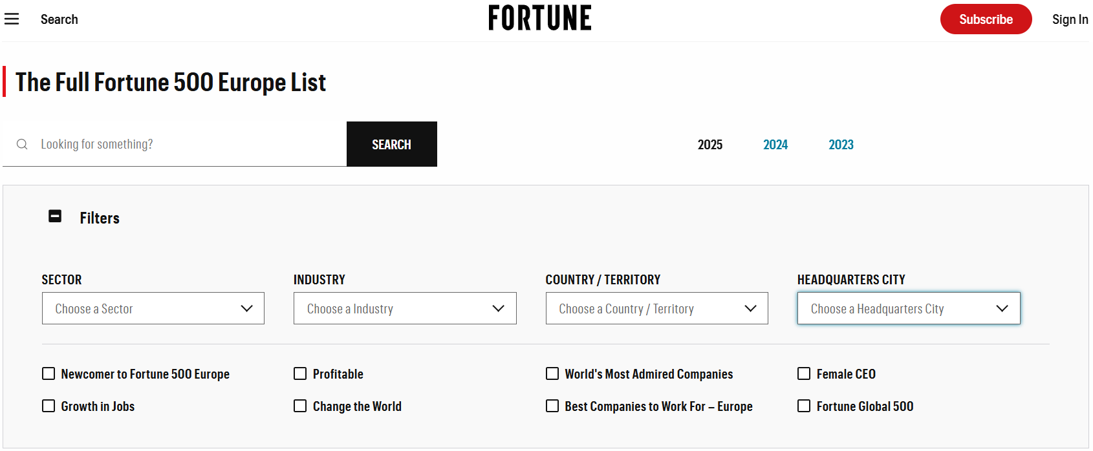Check the Fortune Global 500 filter

click(x=804, y=406)
